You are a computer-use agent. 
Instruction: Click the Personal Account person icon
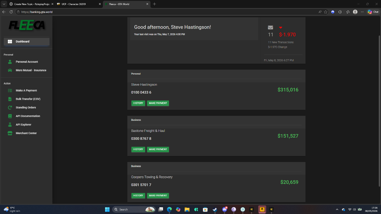point(10,62)
